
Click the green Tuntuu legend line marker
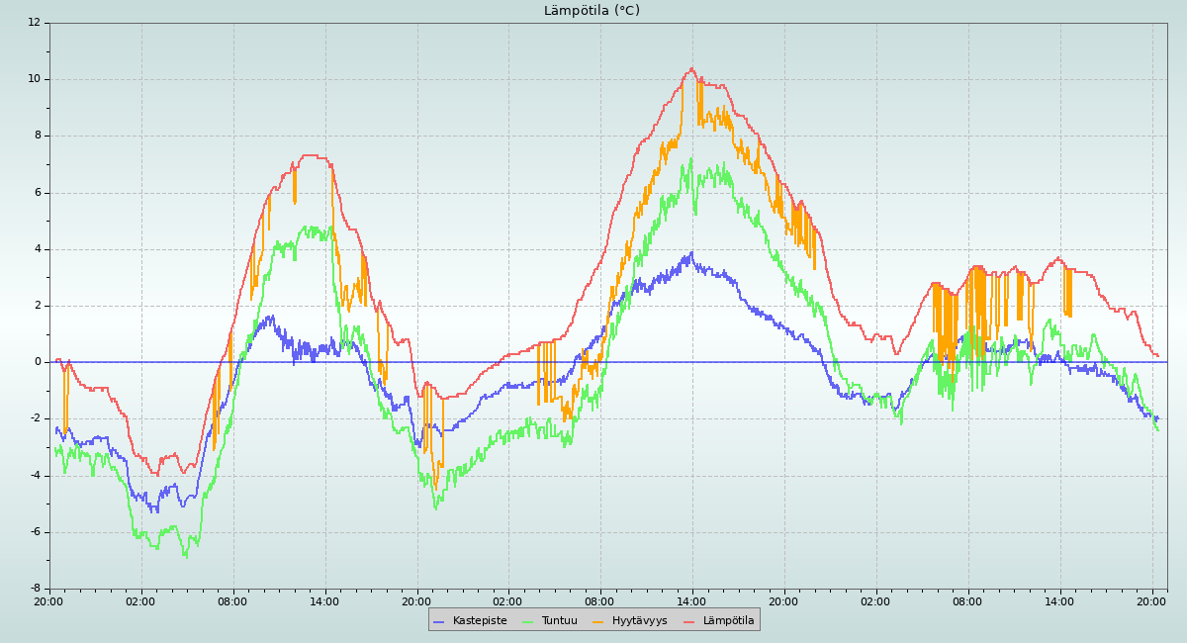click(x=527, y=621)
